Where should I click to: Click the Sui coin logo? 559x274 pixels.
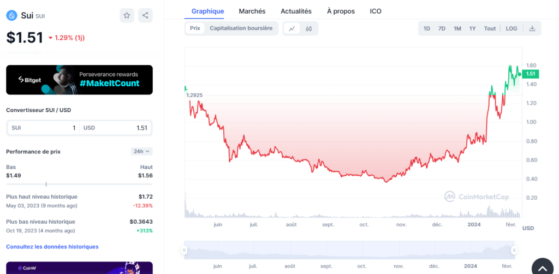(12, 15)
